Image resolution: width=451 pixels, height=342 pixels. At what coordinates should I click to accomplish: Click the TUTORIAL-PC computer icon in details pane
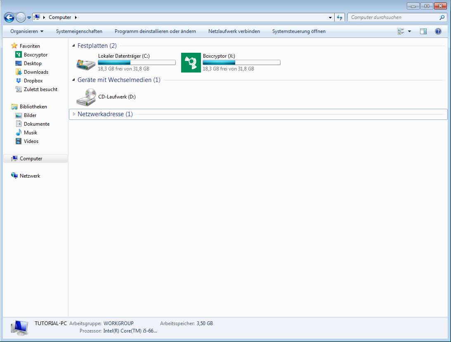(x=19, y=328)
